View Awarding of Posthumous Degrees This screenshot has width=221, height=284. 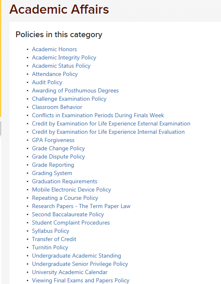(75, 90)
